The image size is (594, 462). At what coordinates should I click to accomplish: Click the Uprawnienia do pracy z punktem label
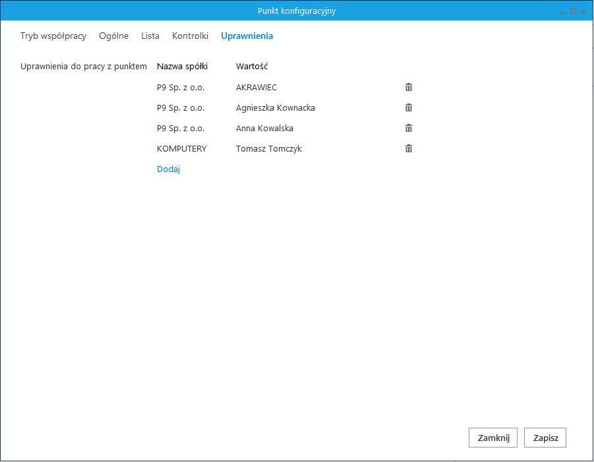click(x=84, y=67)
